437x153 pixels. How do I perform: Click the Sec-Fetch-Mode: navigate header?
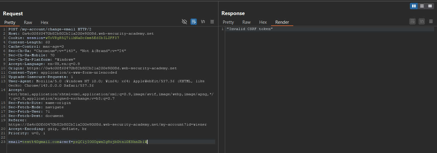coord(36,107)
